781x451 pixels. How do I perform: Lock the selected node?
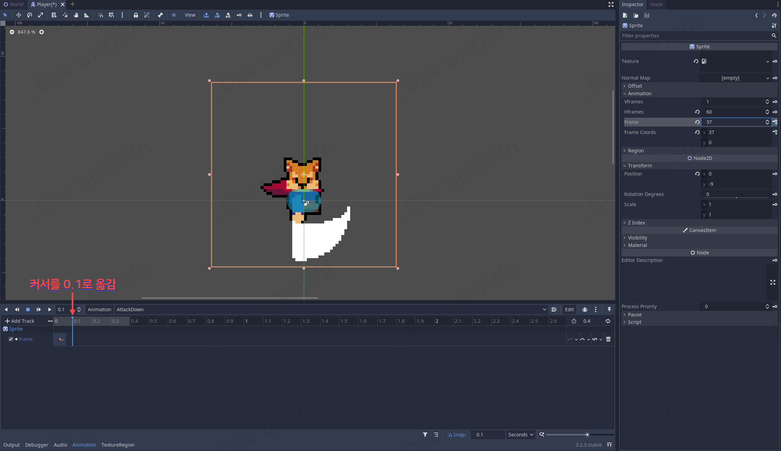pyautogui.click(x=136, y=15)
